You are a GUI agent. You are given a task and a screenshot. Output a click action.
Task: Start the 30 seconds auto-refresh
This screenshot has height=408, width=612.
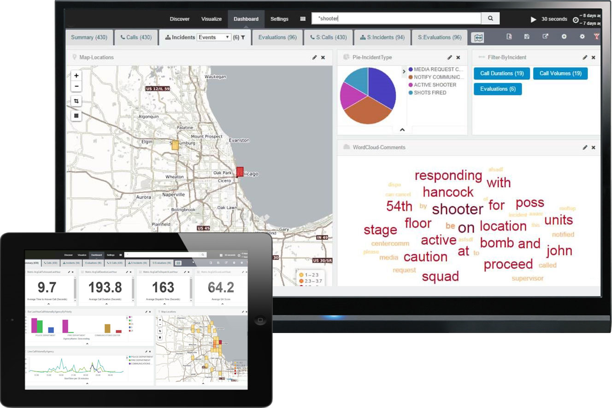coord(533,20)
